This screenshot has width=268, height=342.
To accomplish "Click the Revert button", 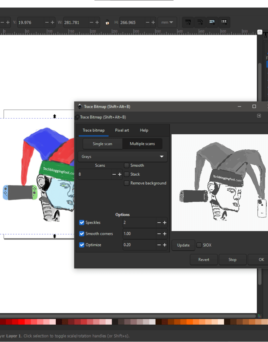I will [204, 260].
